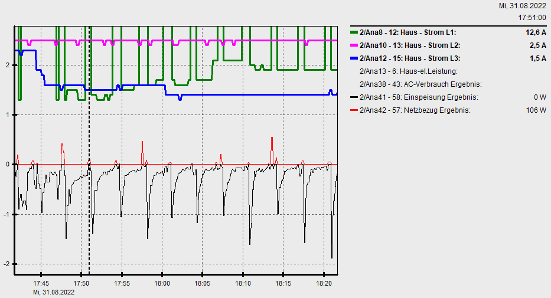
Task: Click the red Netzbezug Ergebnis legend line
Action: pyautogui.click(x=354, y=110)
